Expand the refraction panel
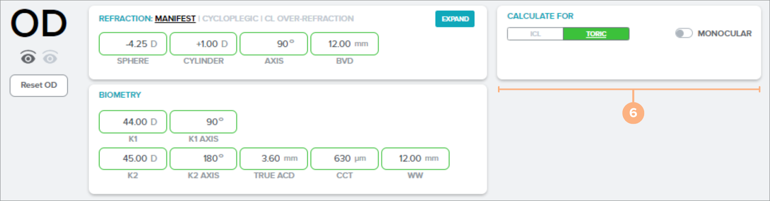Viewport: 770px width, 201px height. click(x=455, y=19)
